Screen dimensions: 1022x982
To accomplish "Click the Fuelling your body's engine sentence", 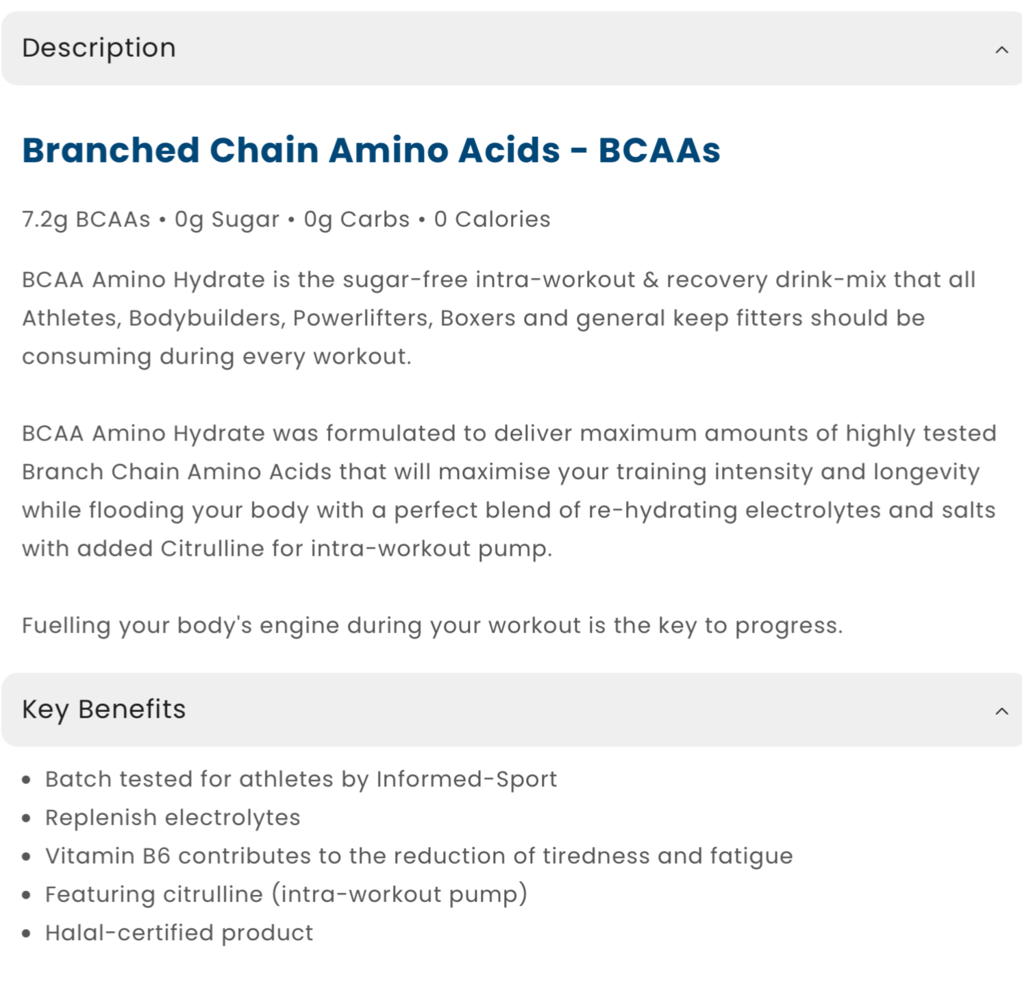I will pos(432,626).
